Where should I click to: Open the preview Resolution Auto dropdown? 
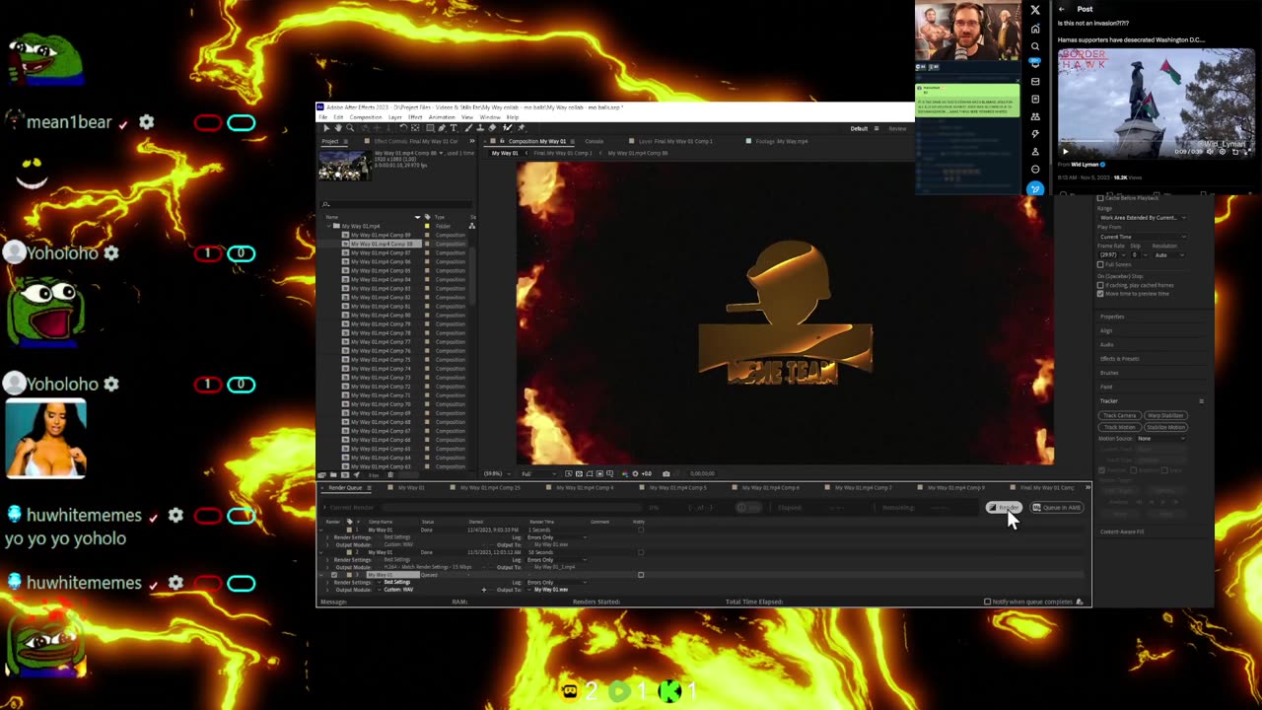[x=1169, y=255]
